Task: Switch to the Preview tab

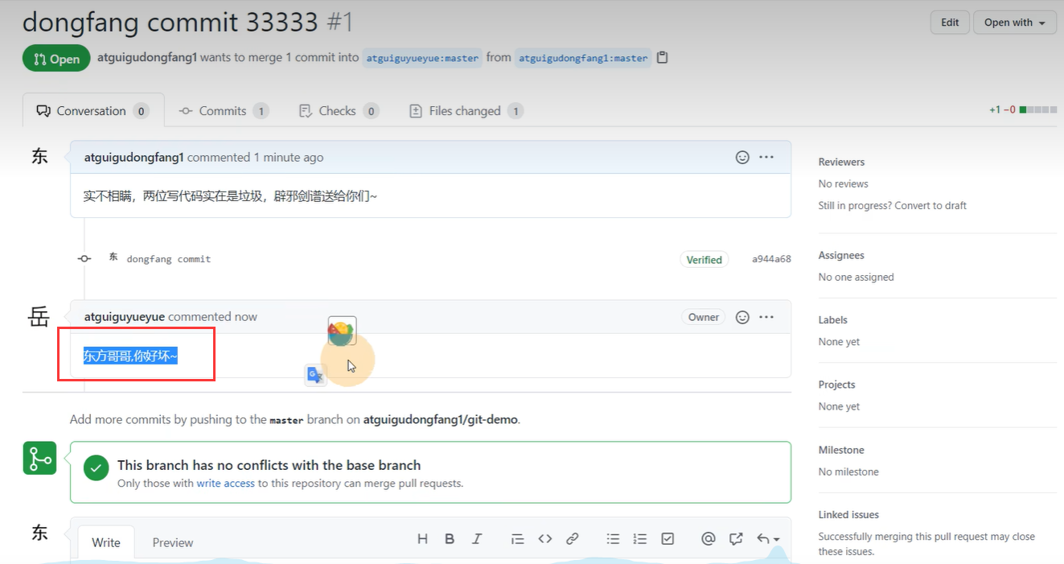Action: coord(172,542)
